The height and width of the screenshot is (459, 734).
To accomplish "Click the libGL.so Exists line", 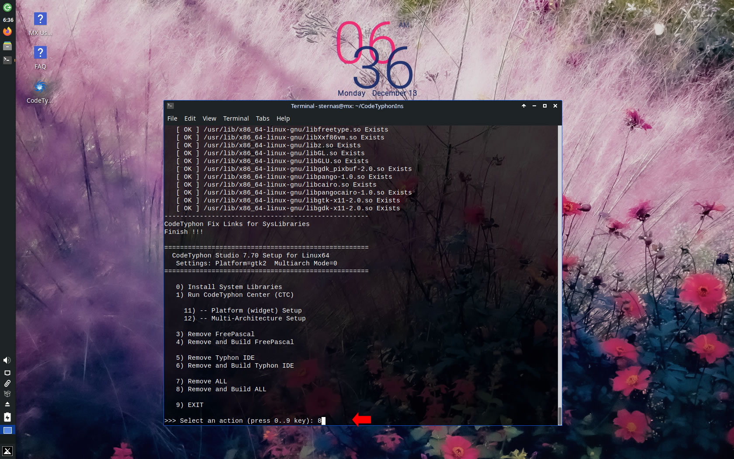I will (x=270, y=153).
